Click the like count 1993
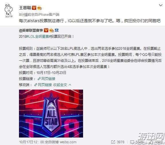 tap(159, 142)
